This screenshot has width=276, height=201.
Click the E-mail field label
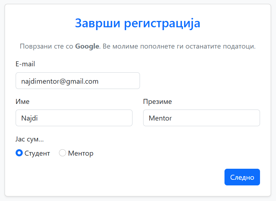pos(25,64)
